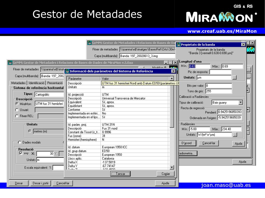The height and width of the screenshot is (198, 265).
Task: Click Cancel·lar in Propietats de la banda
Action: (209, 143)
